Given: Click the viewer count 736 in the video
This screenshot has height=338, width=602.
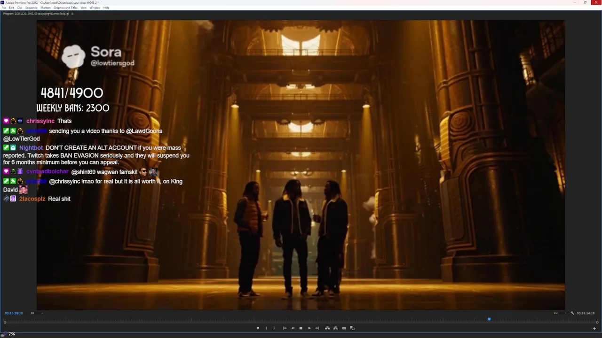Looking at the screenshot, I should point(12,334).
